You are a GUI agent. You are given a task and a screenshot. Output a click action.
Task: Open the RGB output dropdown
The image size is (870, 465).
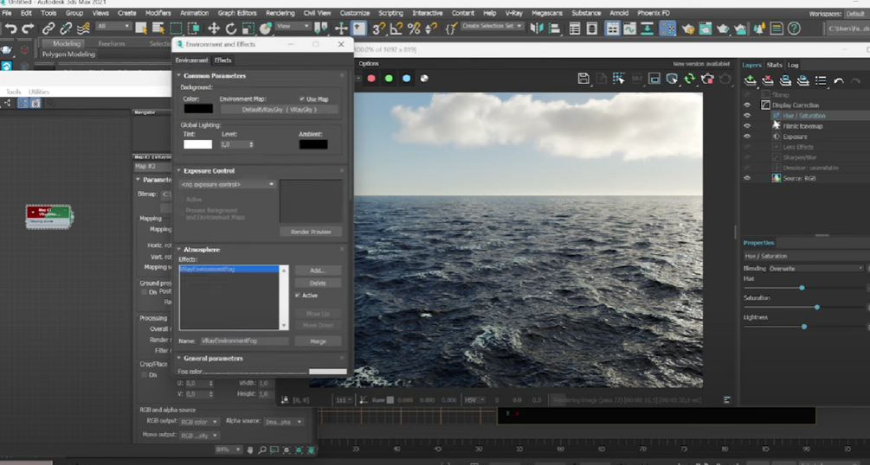pos(198,422)
